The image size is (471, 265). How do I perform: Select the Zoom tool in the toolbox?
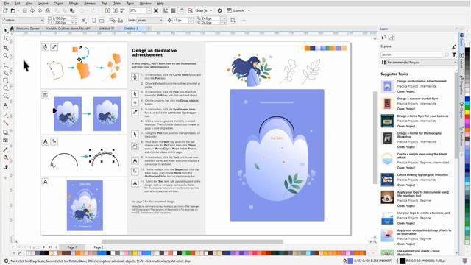tap(6, 56)
